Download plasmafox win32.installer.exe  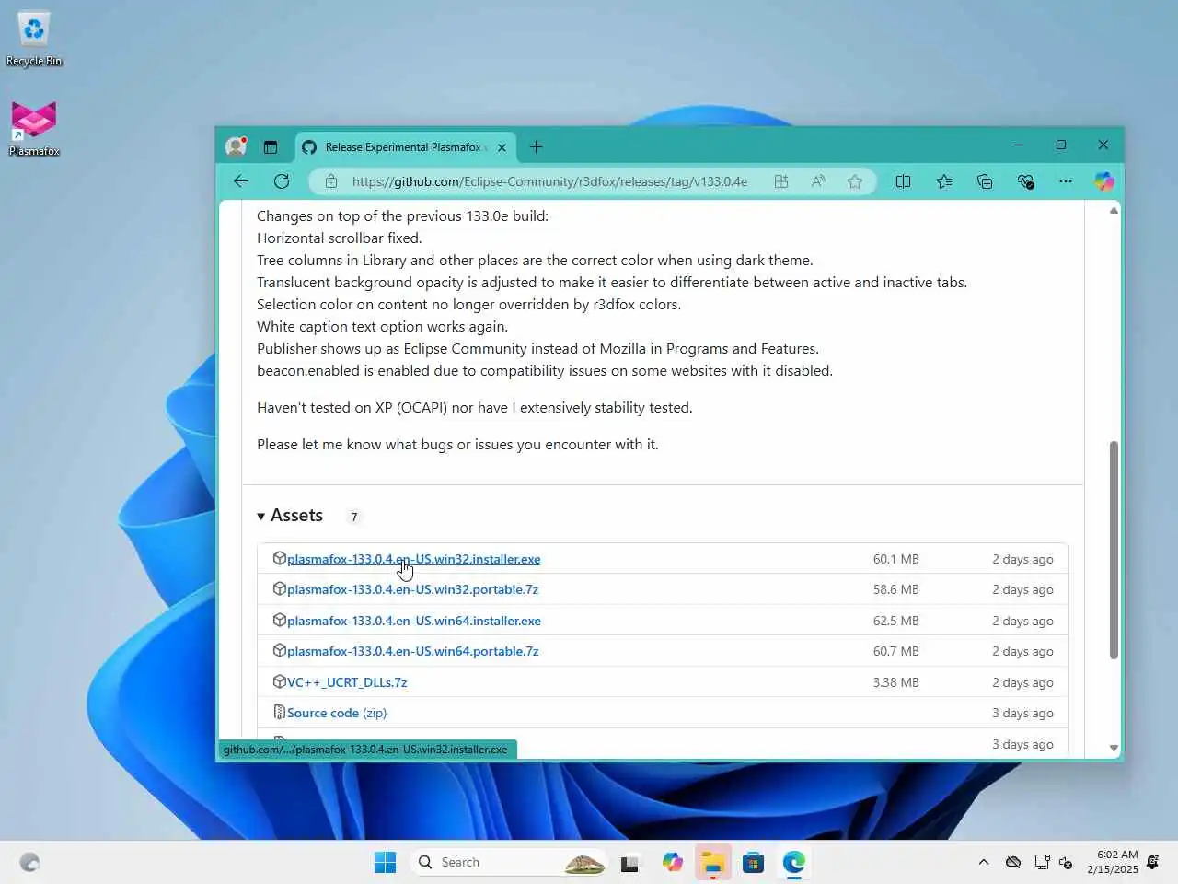(413, 559)
